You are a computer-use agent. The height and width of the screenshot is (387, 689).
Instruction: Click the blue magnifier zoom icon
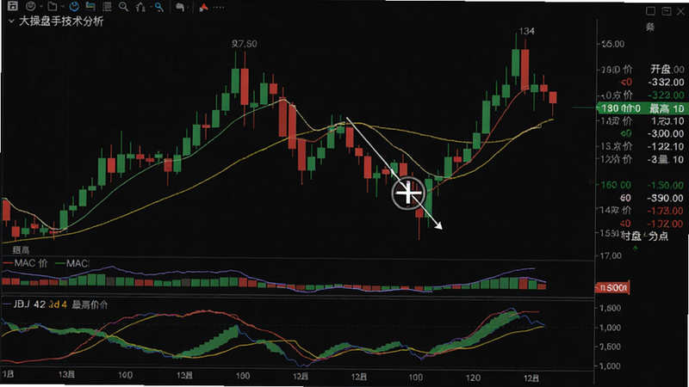coord(159,7)
